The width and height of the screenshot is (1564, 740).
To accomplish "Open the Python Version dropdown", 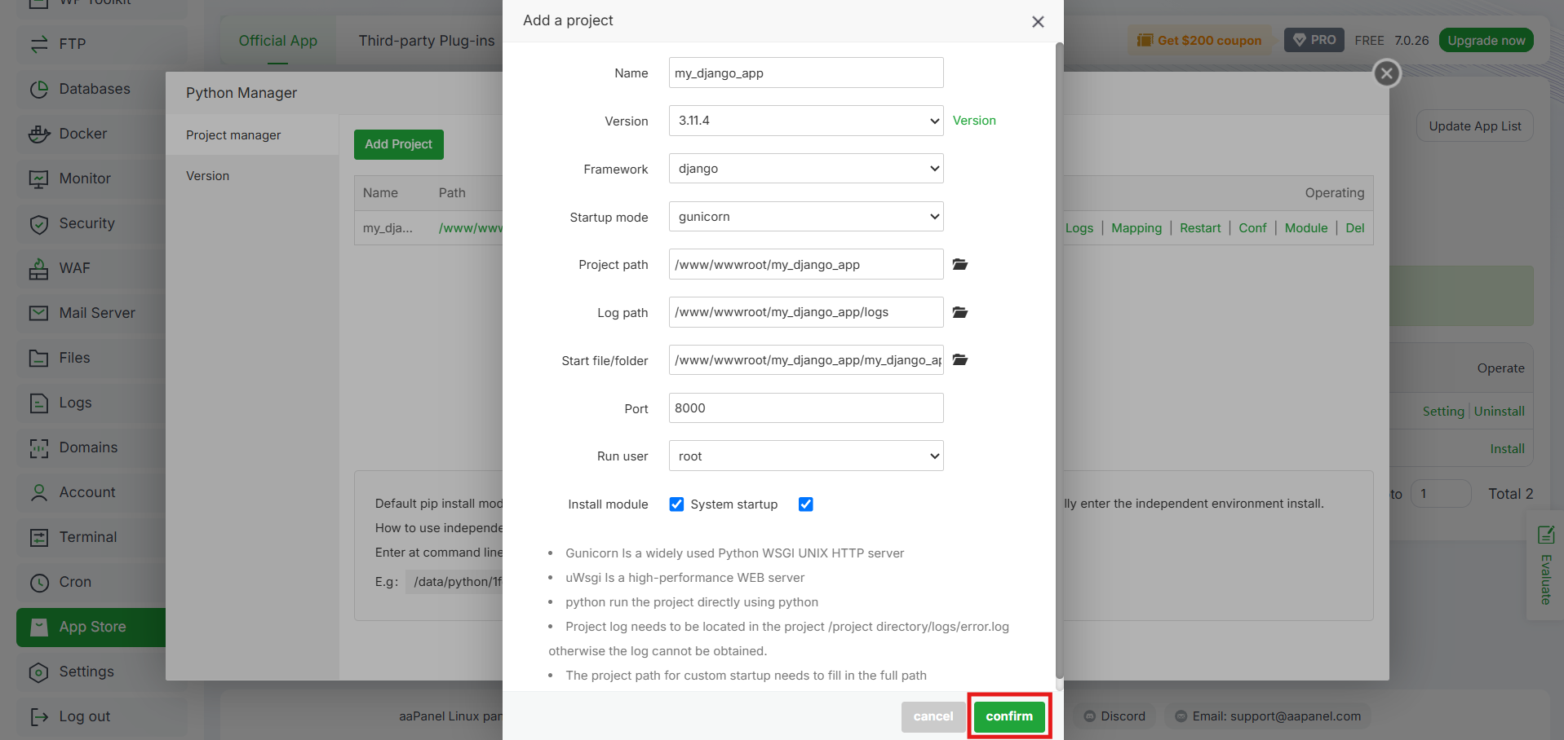I will tap(806, 121).
